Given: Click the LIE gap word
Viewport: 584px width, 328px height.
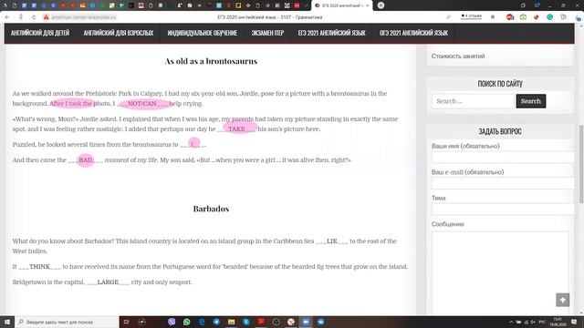Looking at the screenshot, I should pos(332,241).
